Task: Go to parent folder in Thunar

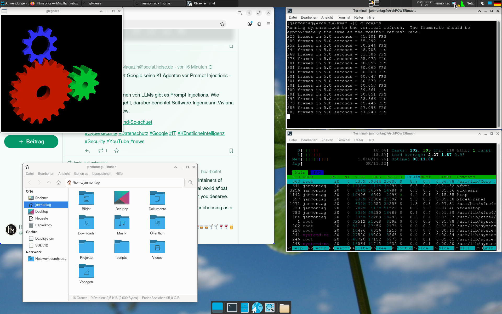Action: point(49,182)
